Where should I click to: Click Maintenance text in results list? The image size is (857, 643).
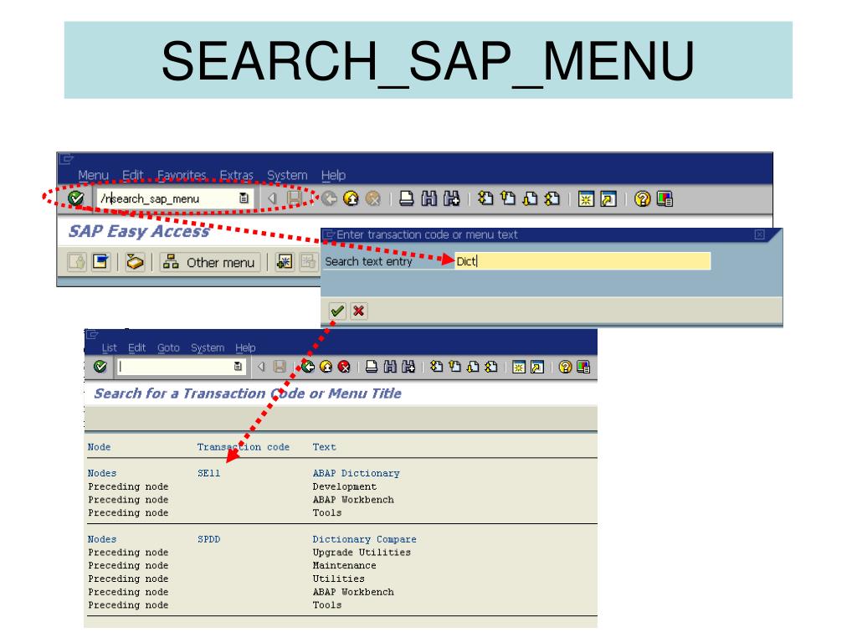coord(344,565)
